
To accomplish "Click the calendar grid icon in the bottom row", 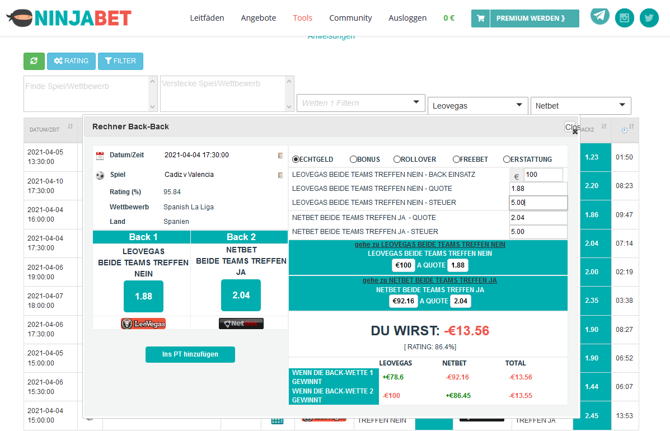I will (x=277, y=421).
